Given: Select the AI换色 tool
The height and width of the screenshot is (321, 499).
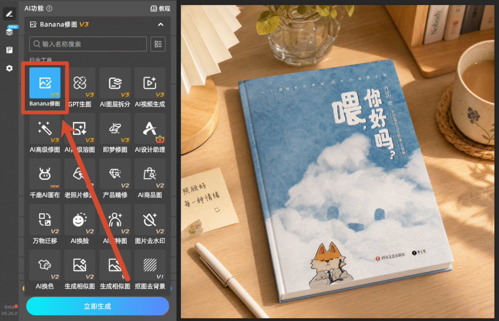Looking at the screenshot, I should (44, 270).
